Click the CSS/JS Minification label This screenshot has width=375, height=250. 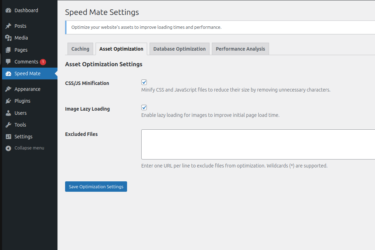tap(87, 83)
